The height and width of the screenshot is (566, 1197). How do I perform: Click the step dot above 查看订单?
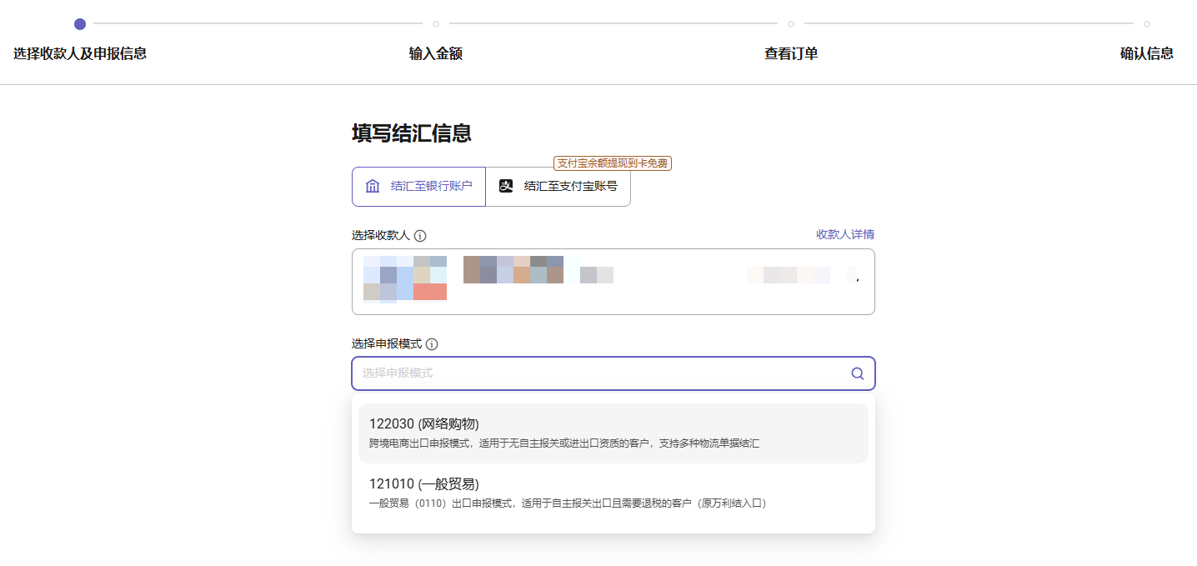pos(791,24)
